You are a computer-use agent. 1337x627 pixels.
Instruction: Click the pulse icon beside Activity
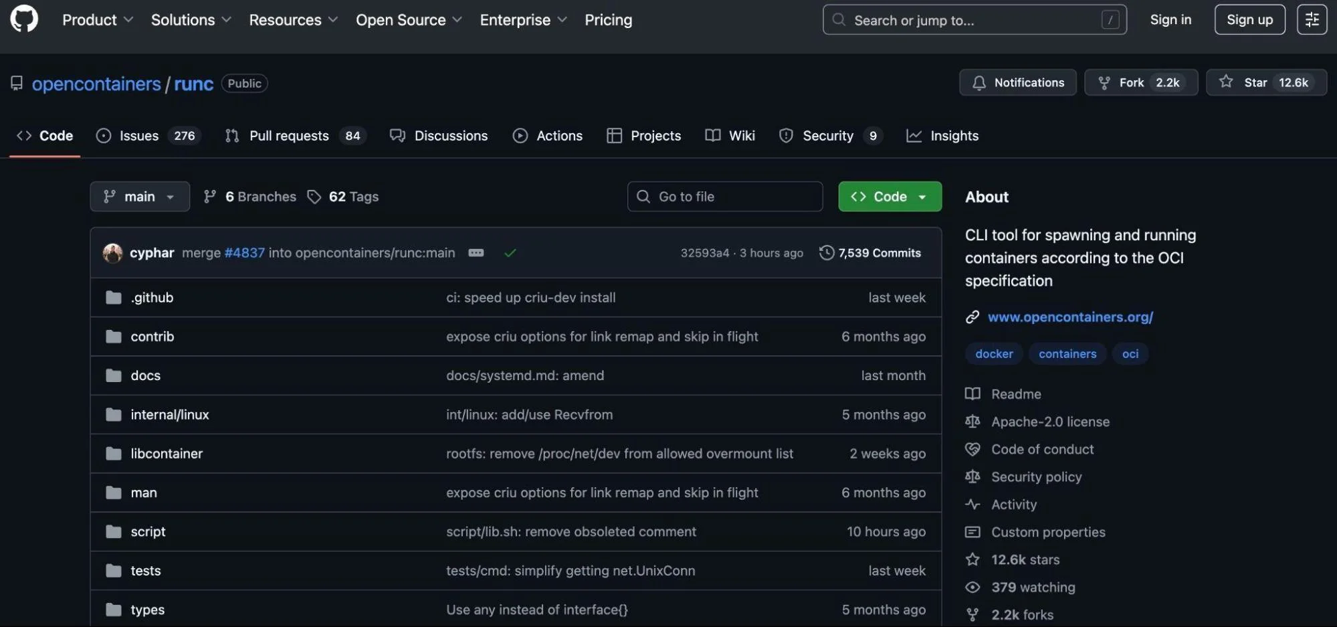pos(972,504)
